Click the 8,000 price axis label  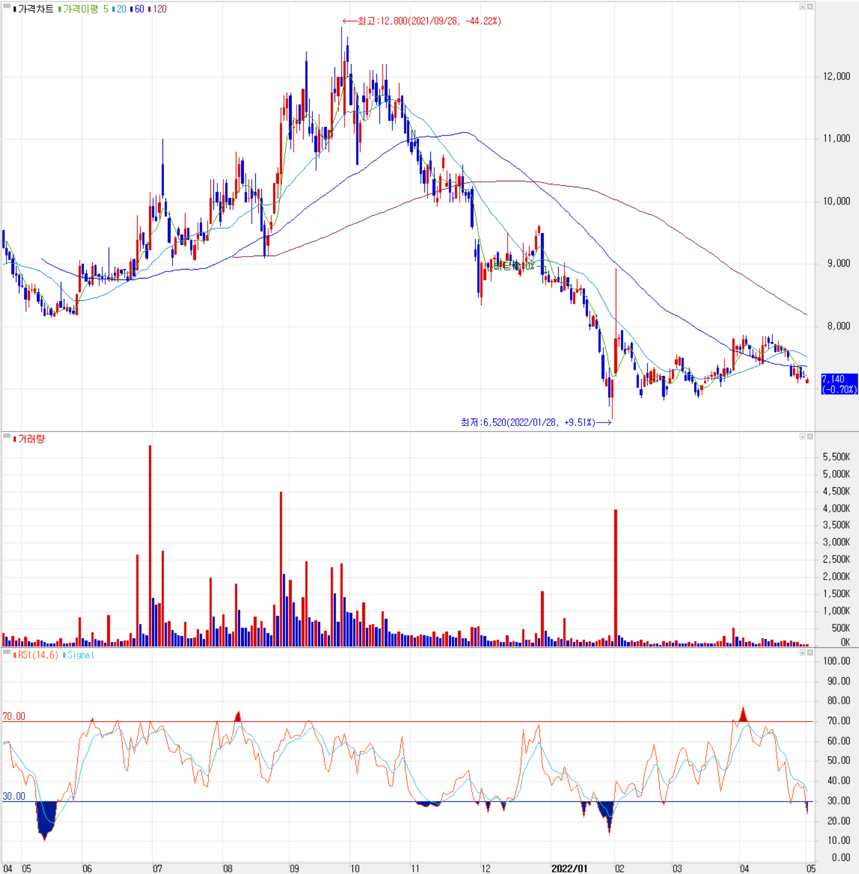839,326
